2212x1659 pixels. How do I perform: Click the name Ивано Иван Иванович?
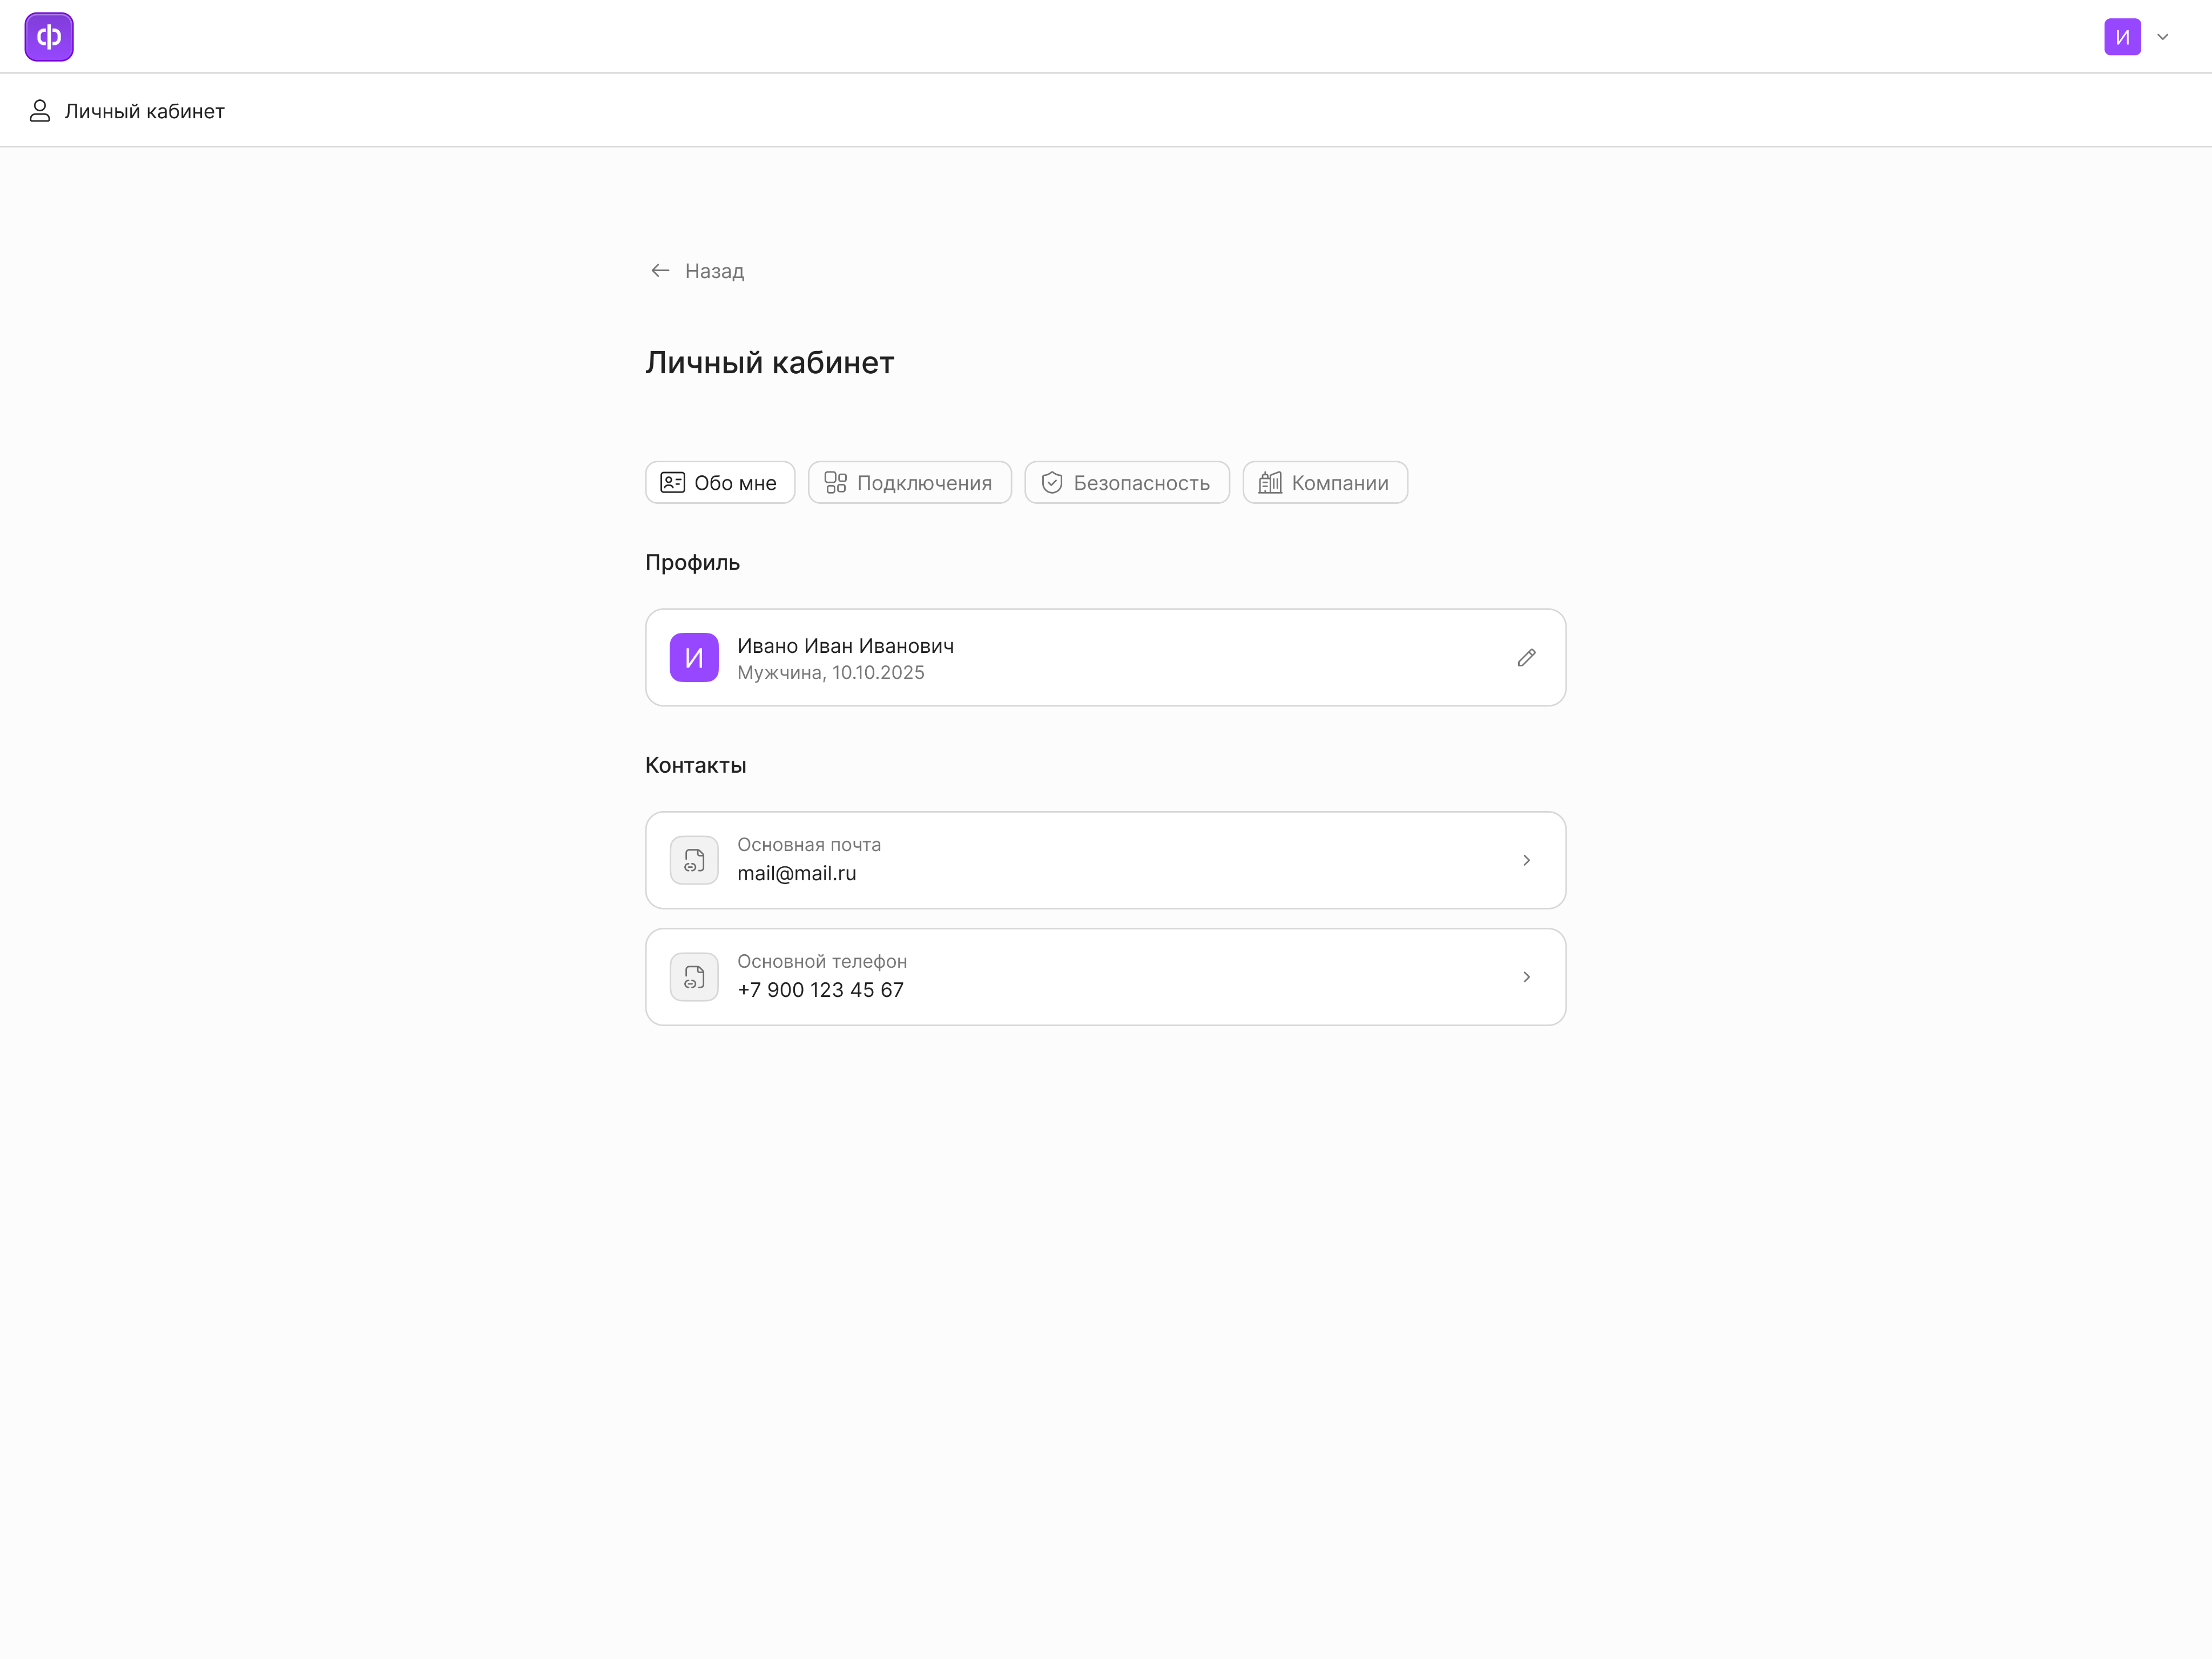[845, 646]
